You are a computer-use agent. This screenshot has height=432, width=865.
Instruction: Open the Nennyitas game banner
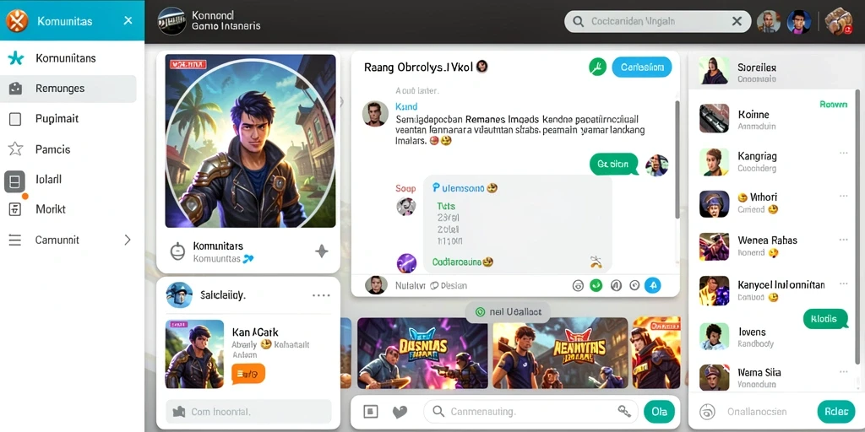tap(561, 354)
